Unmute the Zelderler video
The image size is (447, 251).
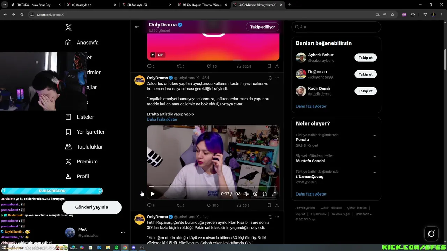tap(246, 194)
